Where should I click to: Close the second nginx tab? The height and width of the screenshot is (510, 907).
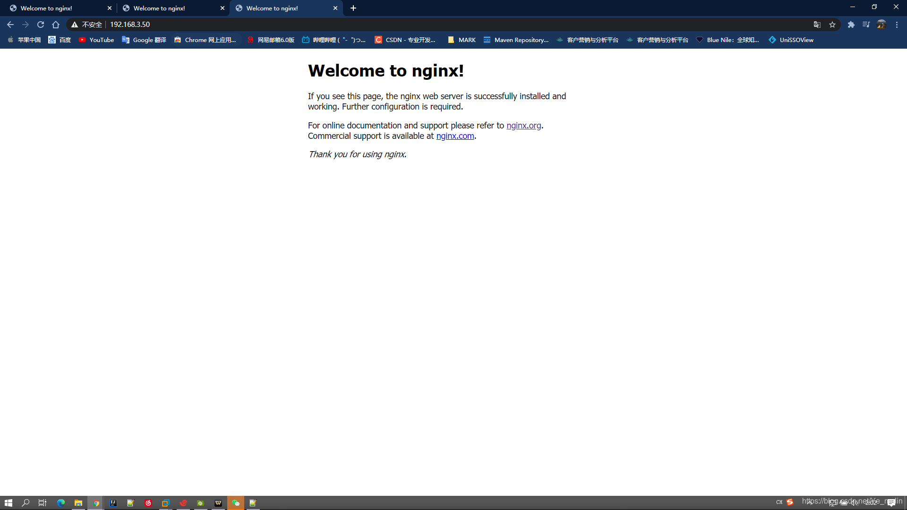coord(222,8)
